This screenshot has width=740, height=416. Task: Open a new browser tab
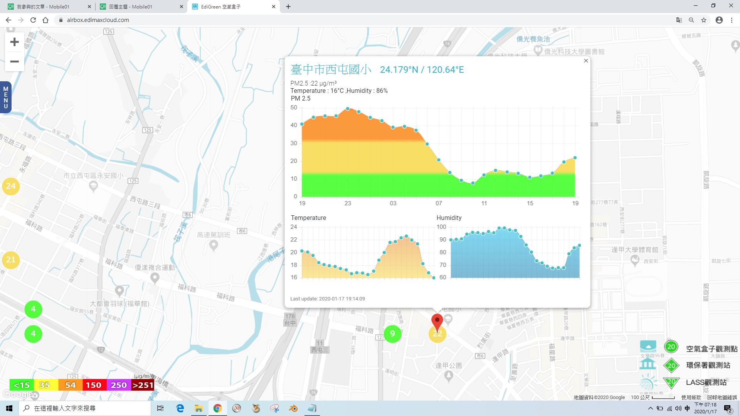(288, 7)
